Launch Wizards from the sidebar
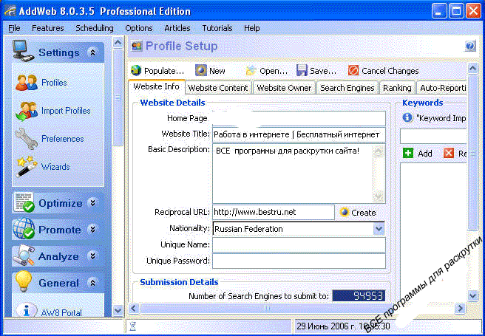The height and width of the screenshot is (336, 485). click(27, 167)
